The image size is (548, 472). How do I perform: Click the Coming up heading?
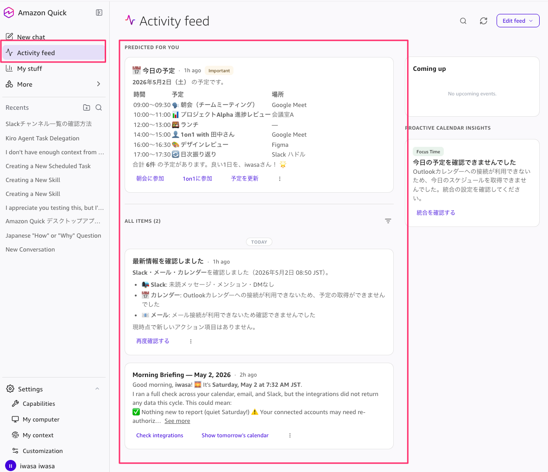pos(429,69)
